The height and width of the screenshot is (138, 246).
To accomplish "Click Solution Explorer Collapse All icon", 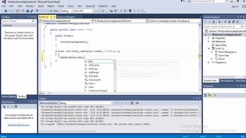I will tap(233, 22).
